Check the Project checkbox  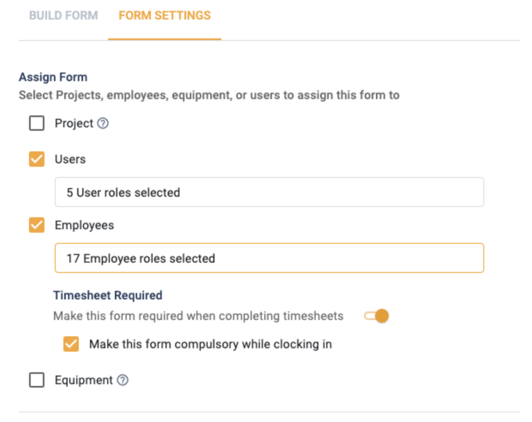[36, 124]
